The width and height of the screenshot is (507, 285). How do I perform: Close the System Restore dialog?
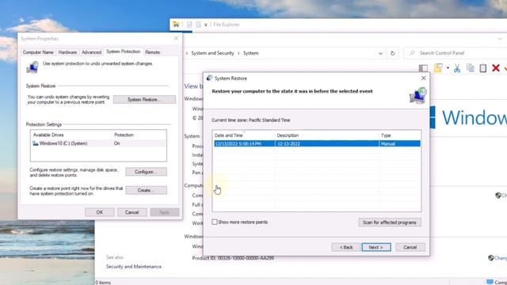pyautogui.click(x=423, y=78)
